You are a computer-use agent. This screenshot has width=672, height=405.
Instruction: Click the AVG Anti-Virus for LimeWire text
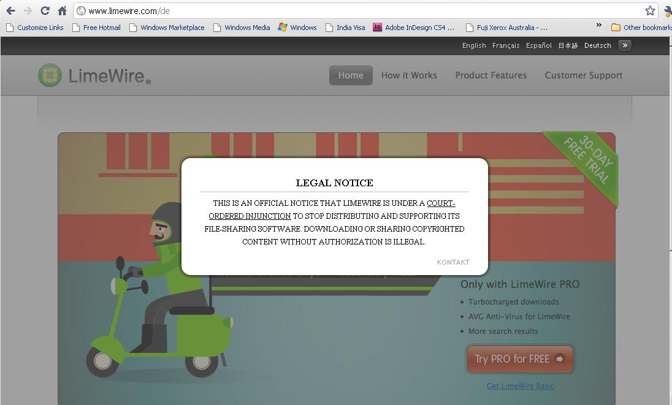point(519,316)
